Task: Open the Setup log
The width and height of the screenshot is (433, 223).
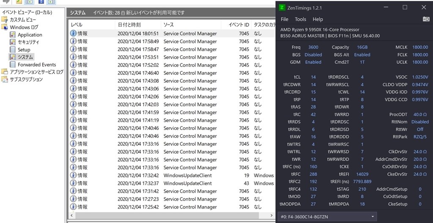Action: 24,50
